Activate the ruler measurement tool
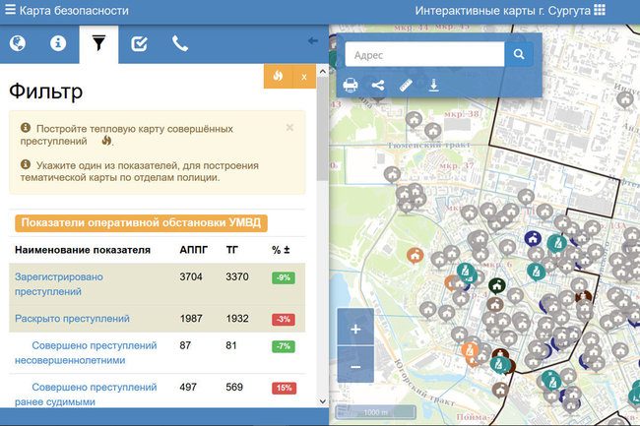640x426 pixels. [x=406, y=86]
